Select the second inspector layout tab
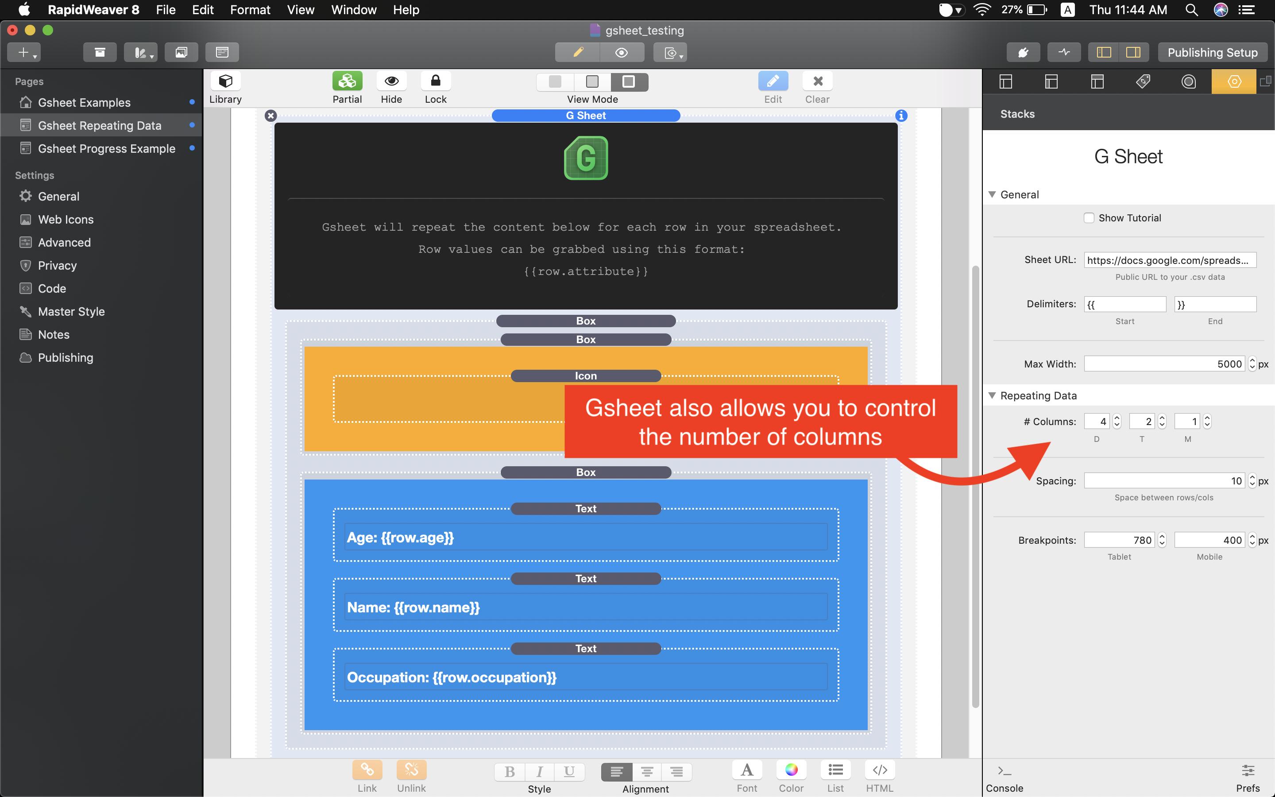 coord(1051,81)
